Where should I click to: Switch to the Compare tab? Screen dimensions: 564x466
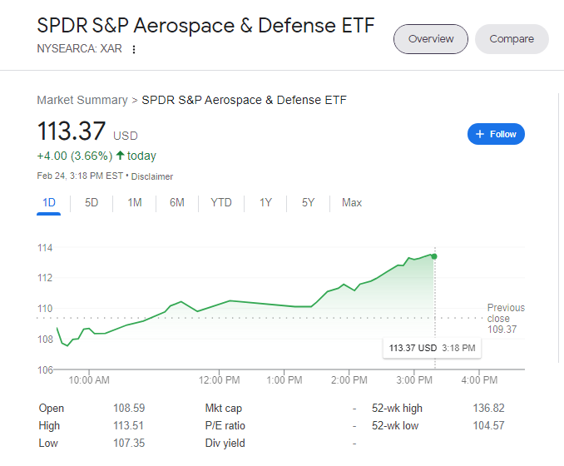point(512,39)
